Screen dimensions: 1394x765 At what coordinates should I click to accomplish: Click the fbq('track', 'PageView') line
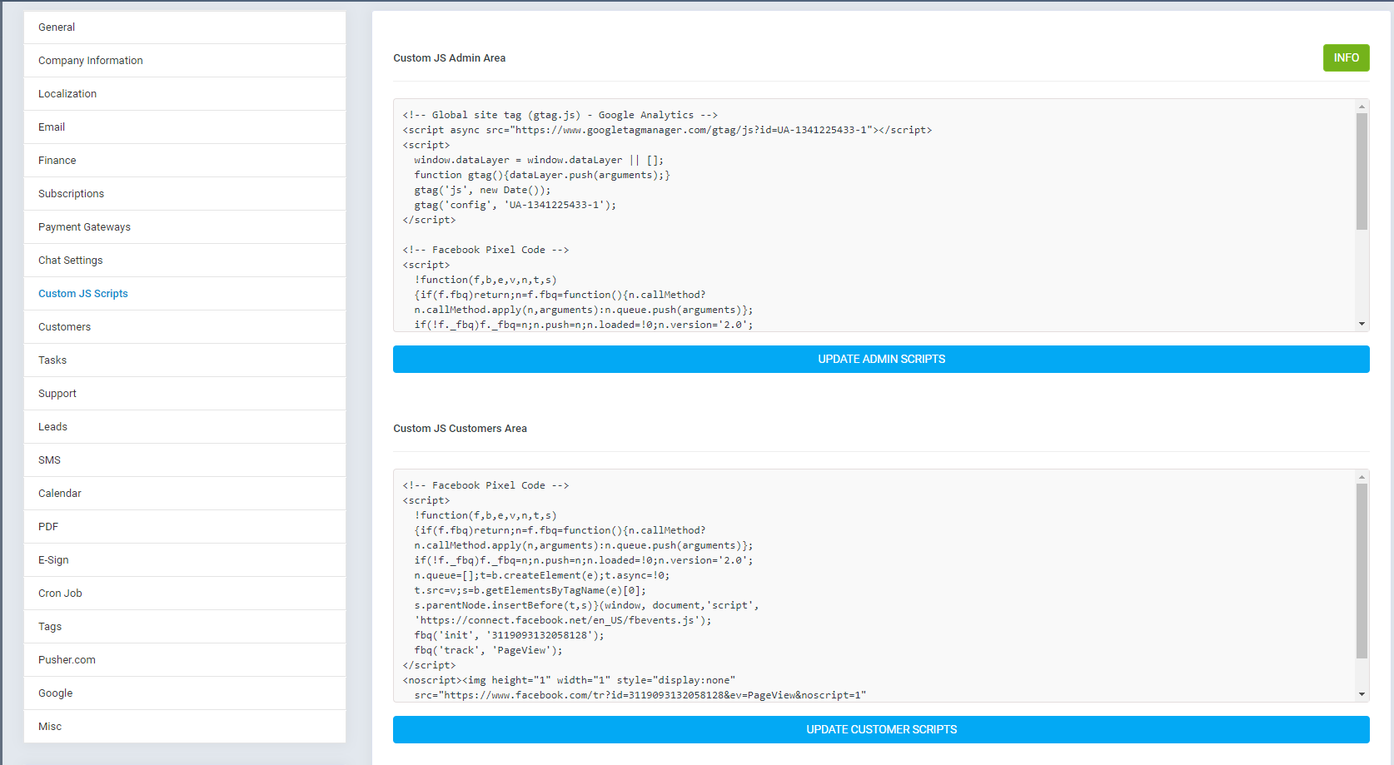[488, 650]
